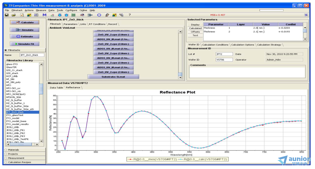Open the Filmstack menu

17,10
